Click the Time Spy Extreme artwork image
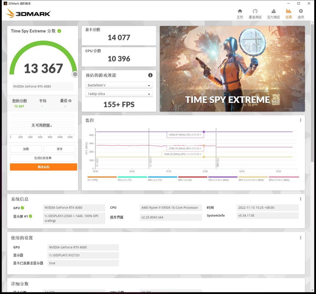 [232, 69]
